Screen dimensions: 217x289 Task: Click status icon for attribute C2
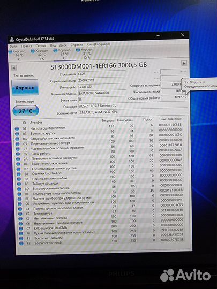[x=20, y=214]
